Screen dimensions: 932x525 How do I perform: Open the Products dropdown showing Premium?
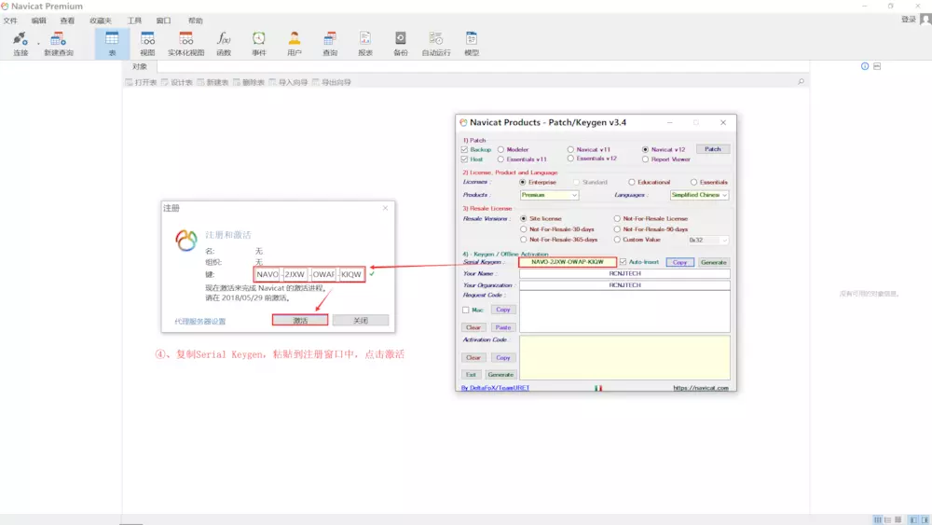point(549,195)
